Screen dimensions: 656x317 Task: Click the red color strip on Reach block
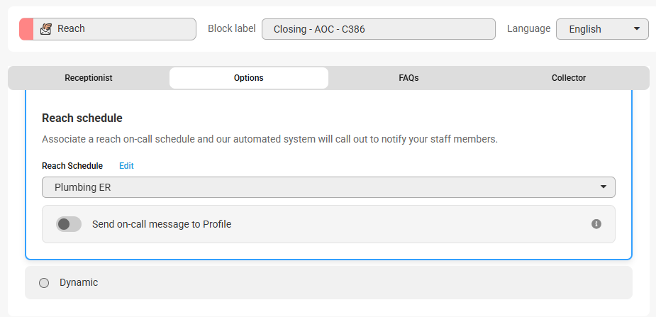(26, 29)
